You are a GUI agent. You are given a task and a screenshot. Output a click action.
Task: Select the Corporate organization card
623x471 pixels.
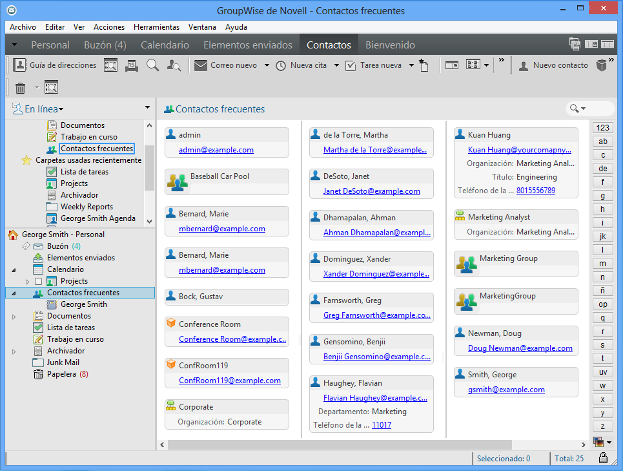[x=227, y=414]
